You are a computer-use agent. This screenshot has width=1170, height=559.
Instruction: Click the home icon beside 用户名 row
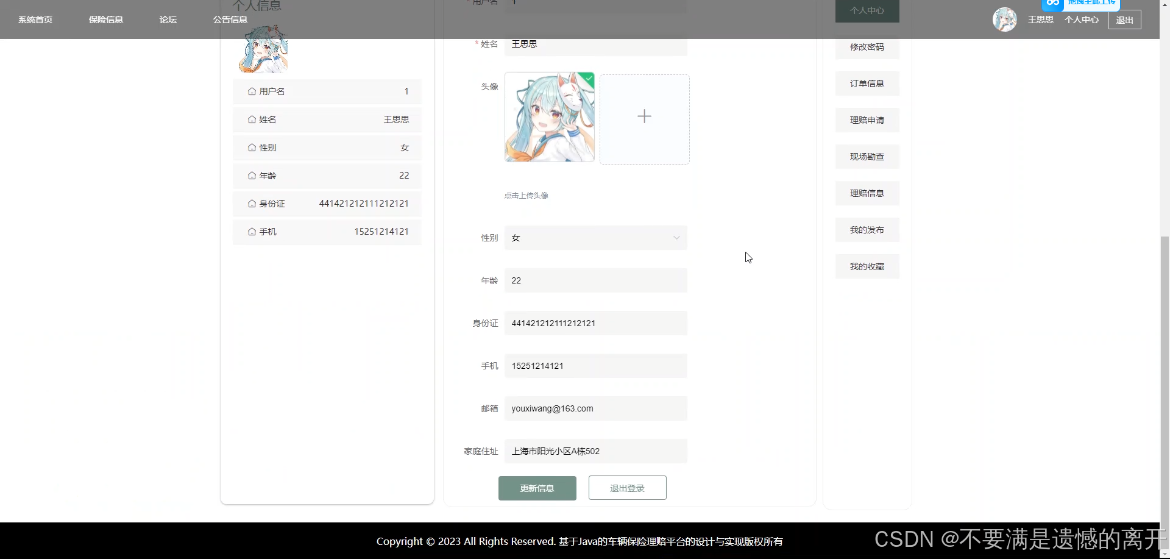252,91
